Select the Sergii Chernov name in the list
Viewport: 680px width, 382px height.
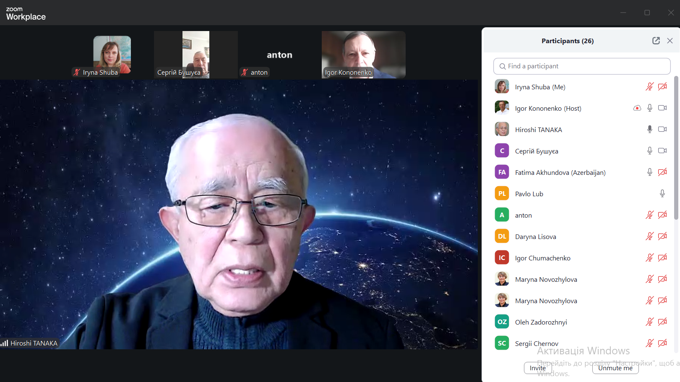pos(537,343)
